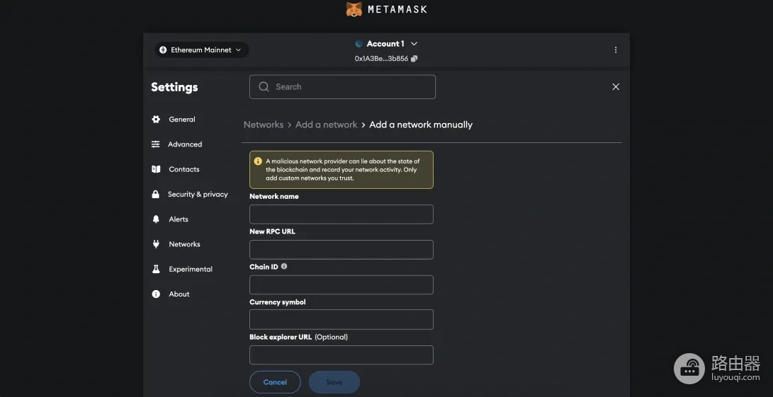Click the Ethereum icon in network selector

pyautogui.click(x=163, y=50)
